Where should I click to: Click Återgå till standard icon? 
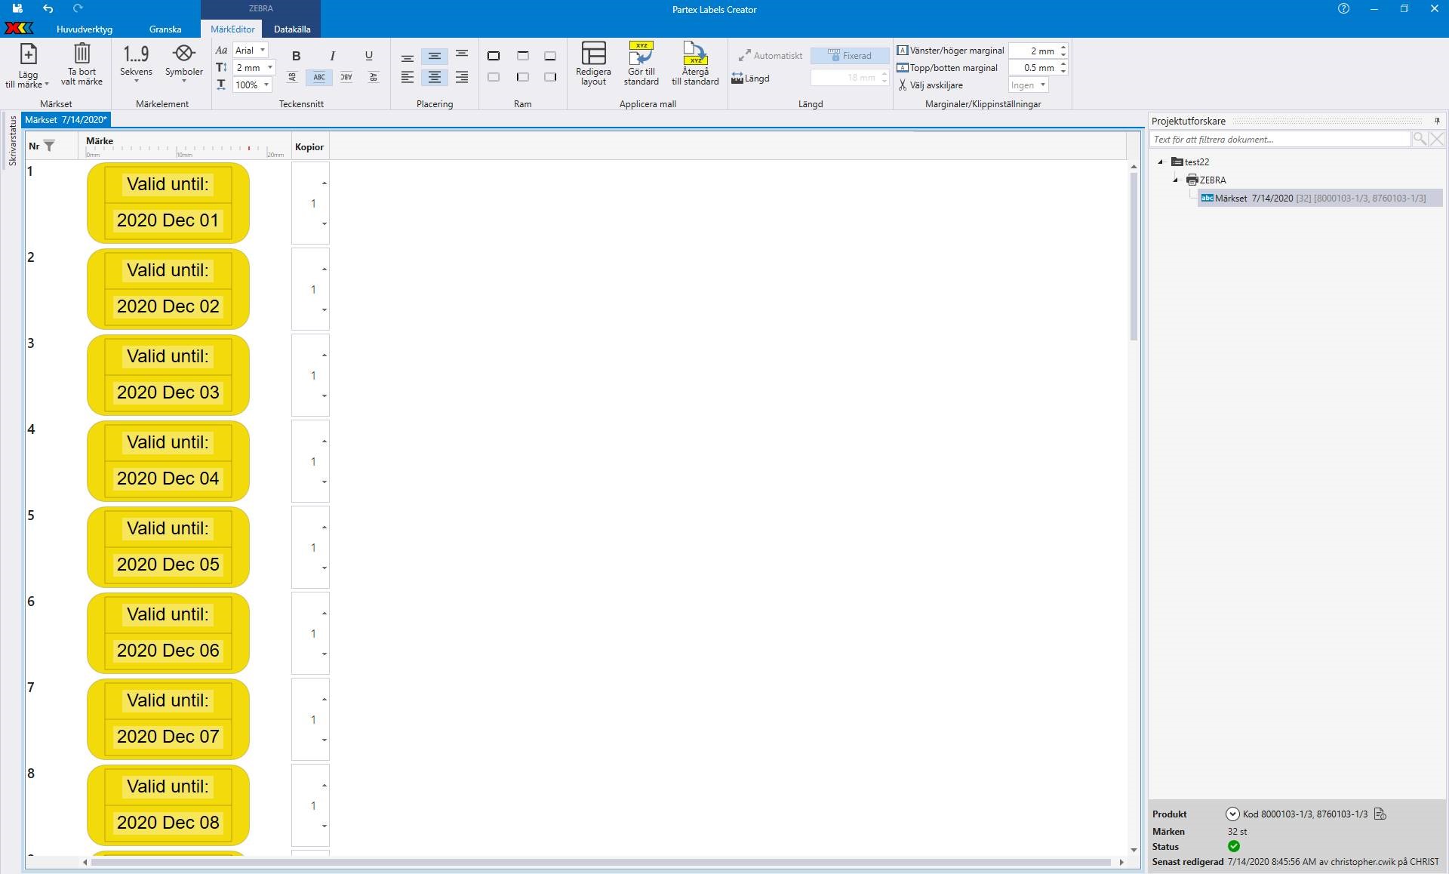(695, 54)
